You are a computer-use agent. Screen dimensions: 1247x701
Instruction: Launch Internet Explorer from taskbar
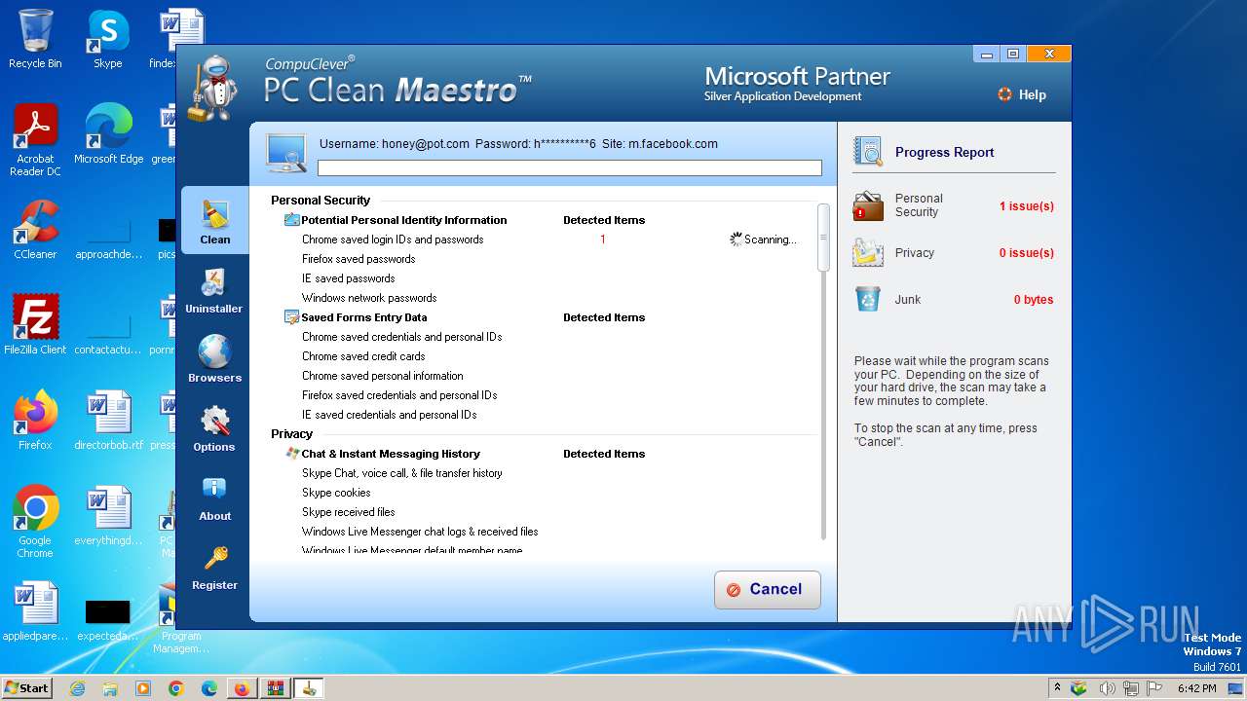78,688
